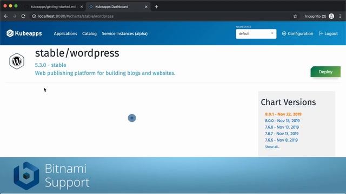Open the Catalog menu item

89,33
